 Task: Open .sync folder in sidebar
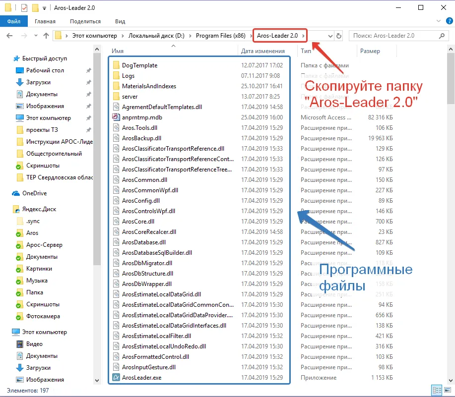33,221
